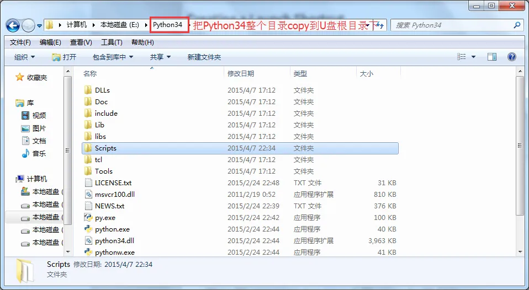
Task: Open the help question mark icon
Action: (512, 57)
